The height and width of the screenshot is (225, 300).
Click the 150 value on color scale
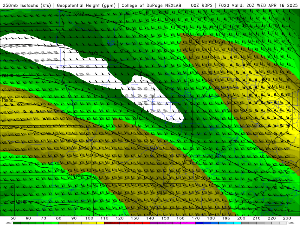165,218
